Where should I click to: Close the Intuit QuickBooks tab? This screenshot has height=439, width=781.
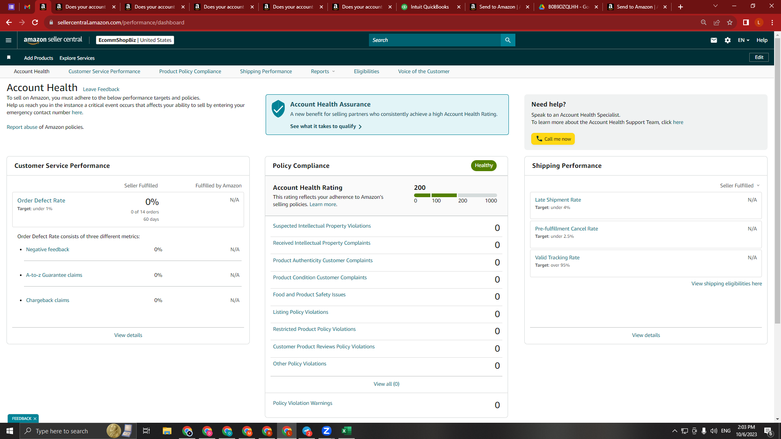459,7
